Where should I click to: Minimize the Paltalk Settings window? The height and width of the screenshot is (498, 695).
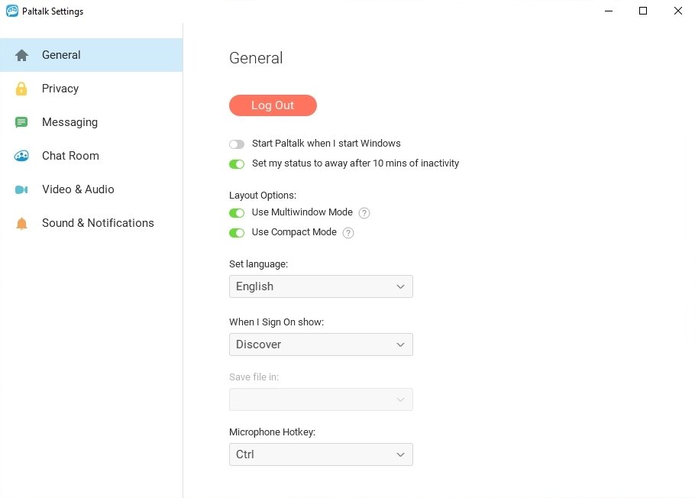[609, 11]
